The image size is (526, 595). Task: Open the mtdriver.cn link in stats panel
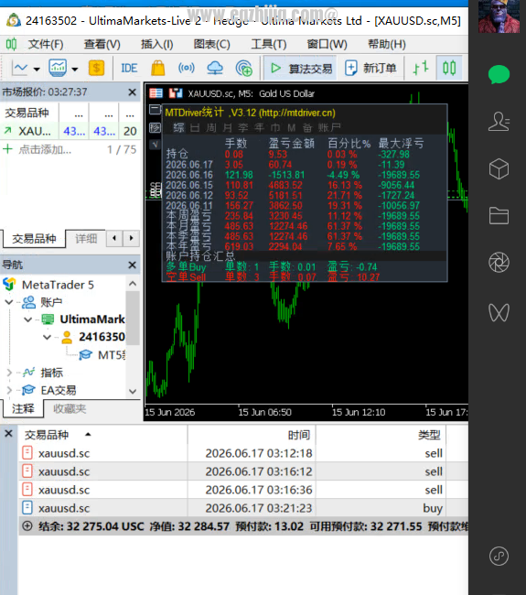tap(297, 114)
